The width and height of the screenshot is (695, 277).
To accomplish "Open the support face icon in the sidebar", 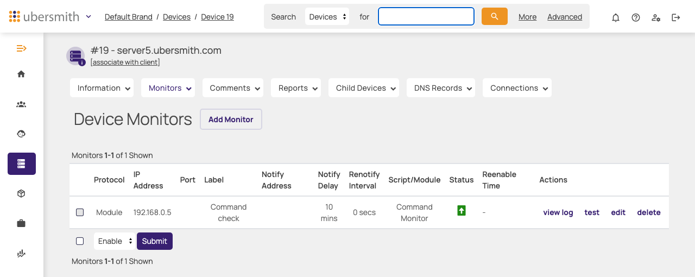I will [21, 134].
